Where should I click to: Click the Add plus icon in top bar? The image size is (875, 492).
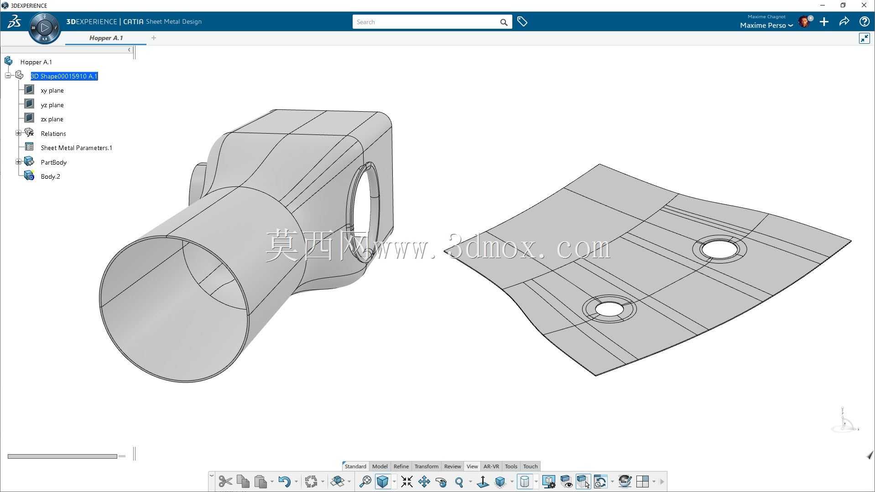(x=824, y=21)
